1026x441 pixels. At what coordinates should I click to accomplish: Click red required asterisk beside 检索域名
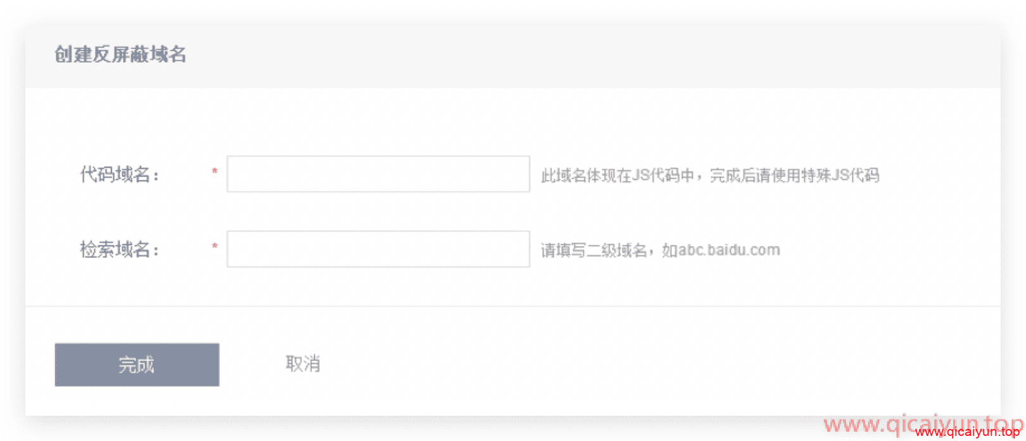[x=215, y=246]
